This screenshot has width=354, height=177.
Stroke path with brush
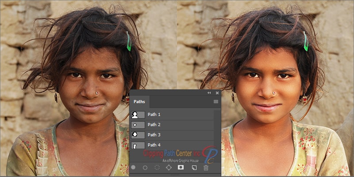click(x=145, y=168)
